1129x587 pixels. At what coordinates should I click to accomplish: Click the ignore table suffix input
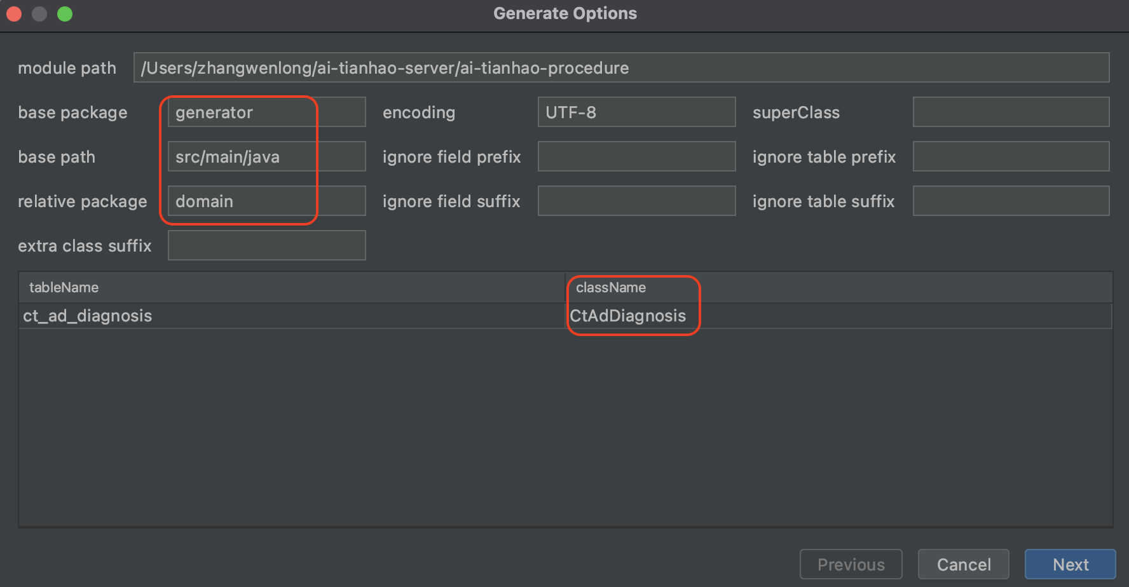[x=1011, y=201]
